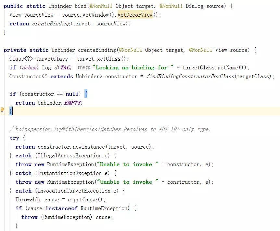Click the TAG constant in Log.d call
Viewport: 280px width, 231px height.
tap(65, 67)
